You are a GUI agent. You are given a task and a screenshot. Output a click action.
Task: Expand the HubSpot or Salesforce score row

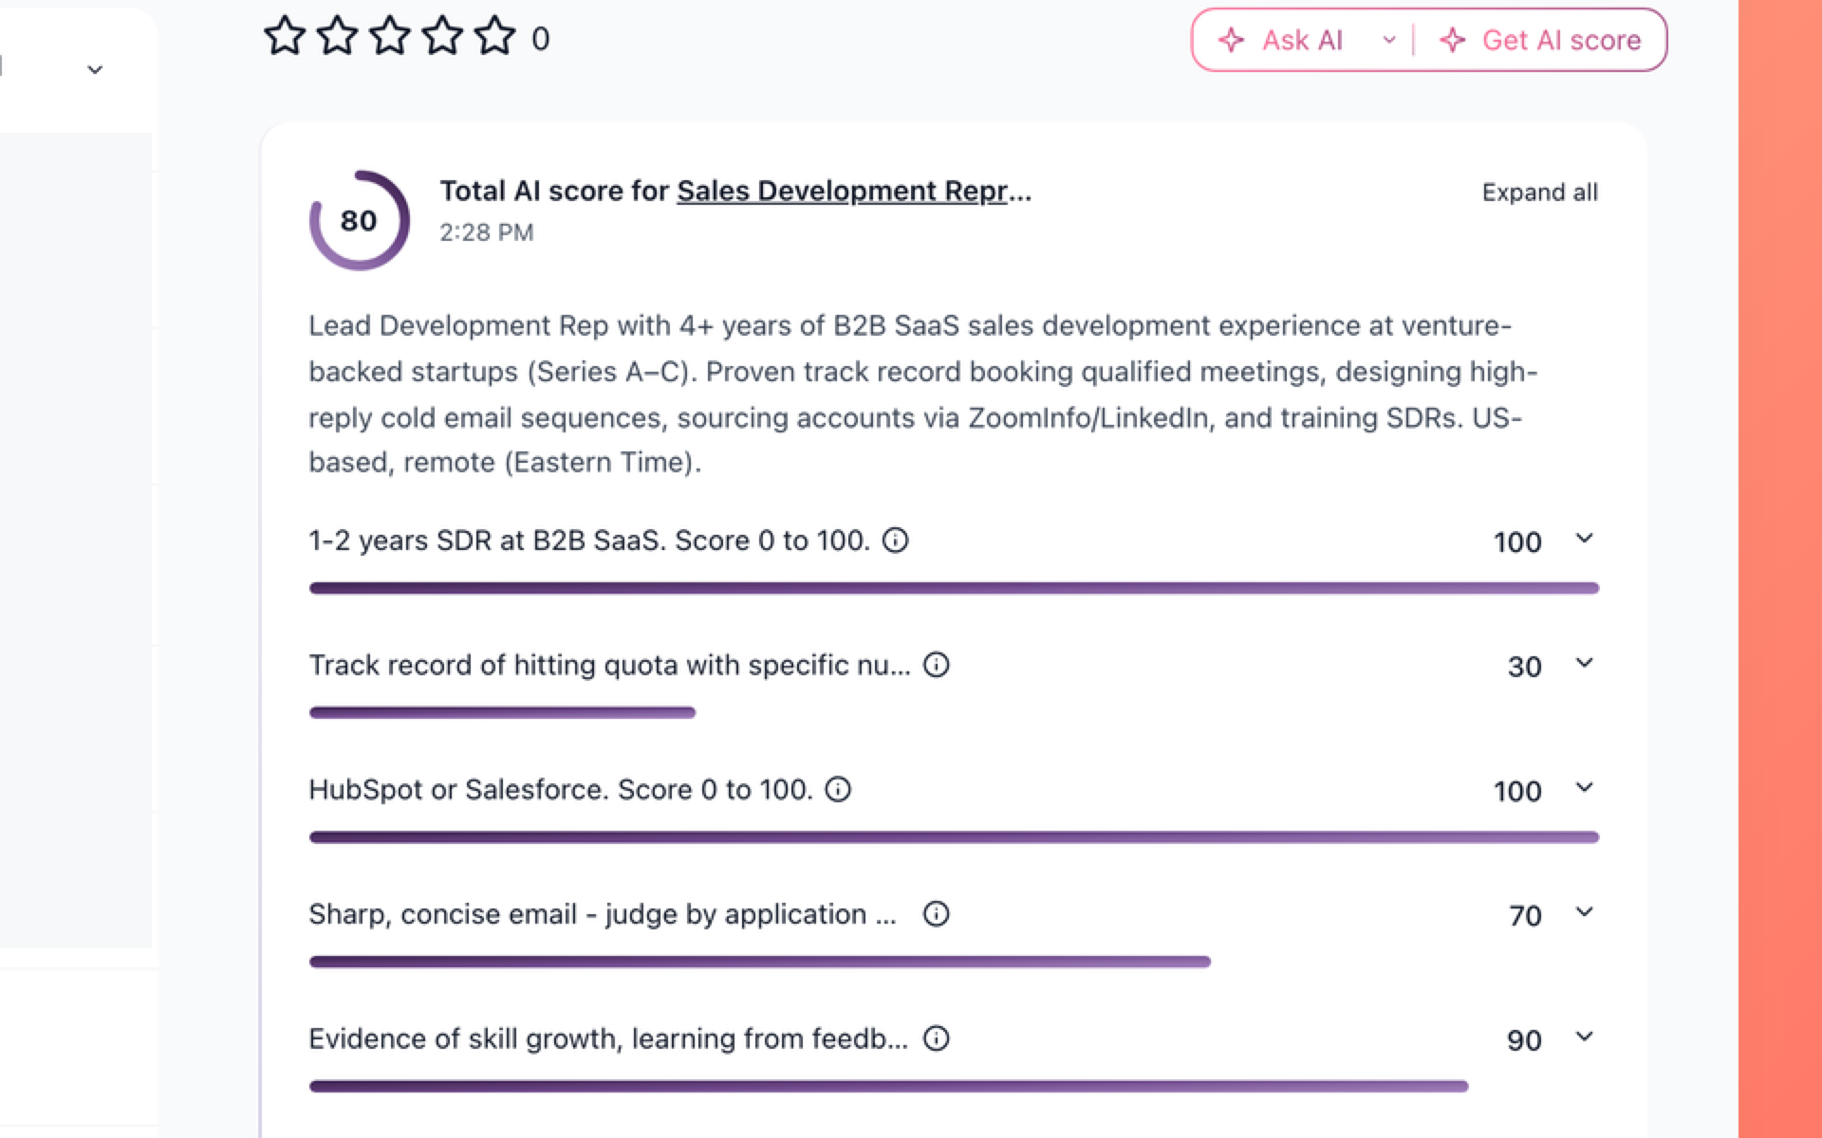click(x=1584, y=788)
